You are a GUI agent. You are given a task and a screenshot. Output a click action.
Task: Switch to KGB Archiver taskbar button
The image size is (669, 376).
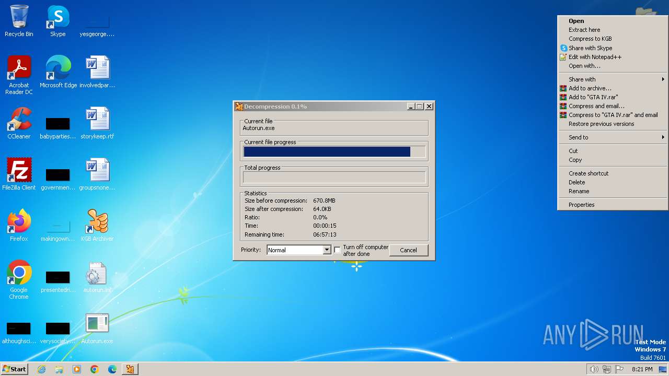pyautogui.click(x=130, y=369)
